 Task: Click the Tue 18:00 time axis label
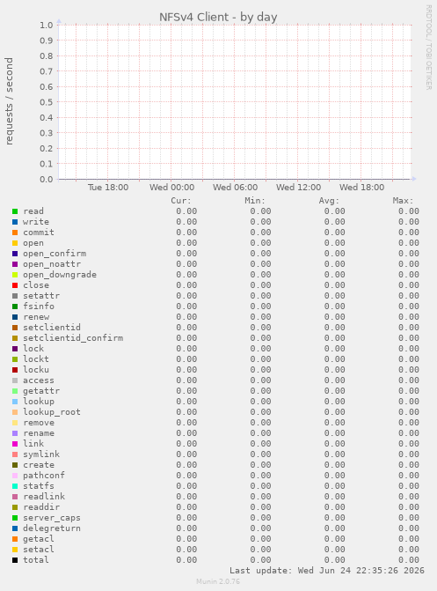click(x=108, y=188)
